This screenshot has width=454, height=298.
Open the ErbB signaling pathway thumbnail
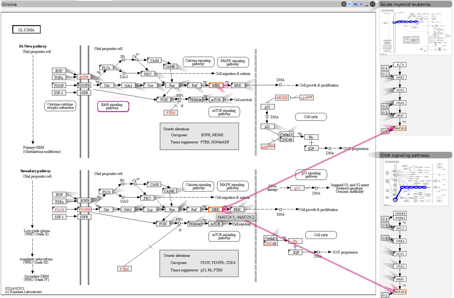416,182
